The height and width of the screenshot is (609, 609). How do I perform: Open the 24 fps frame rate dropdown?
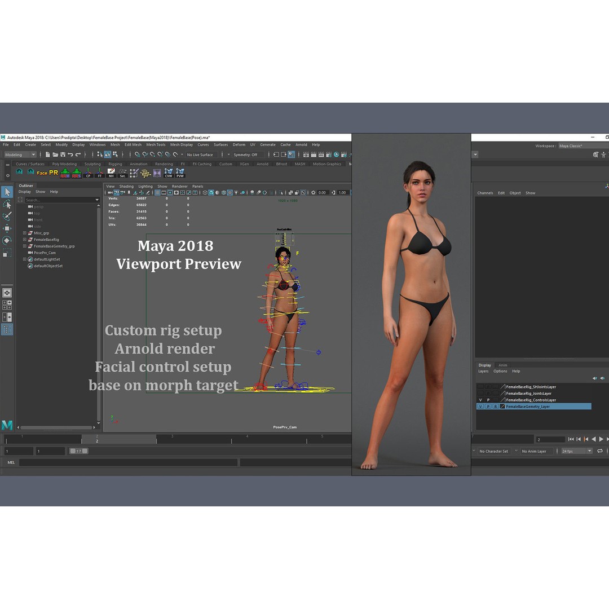576,451
